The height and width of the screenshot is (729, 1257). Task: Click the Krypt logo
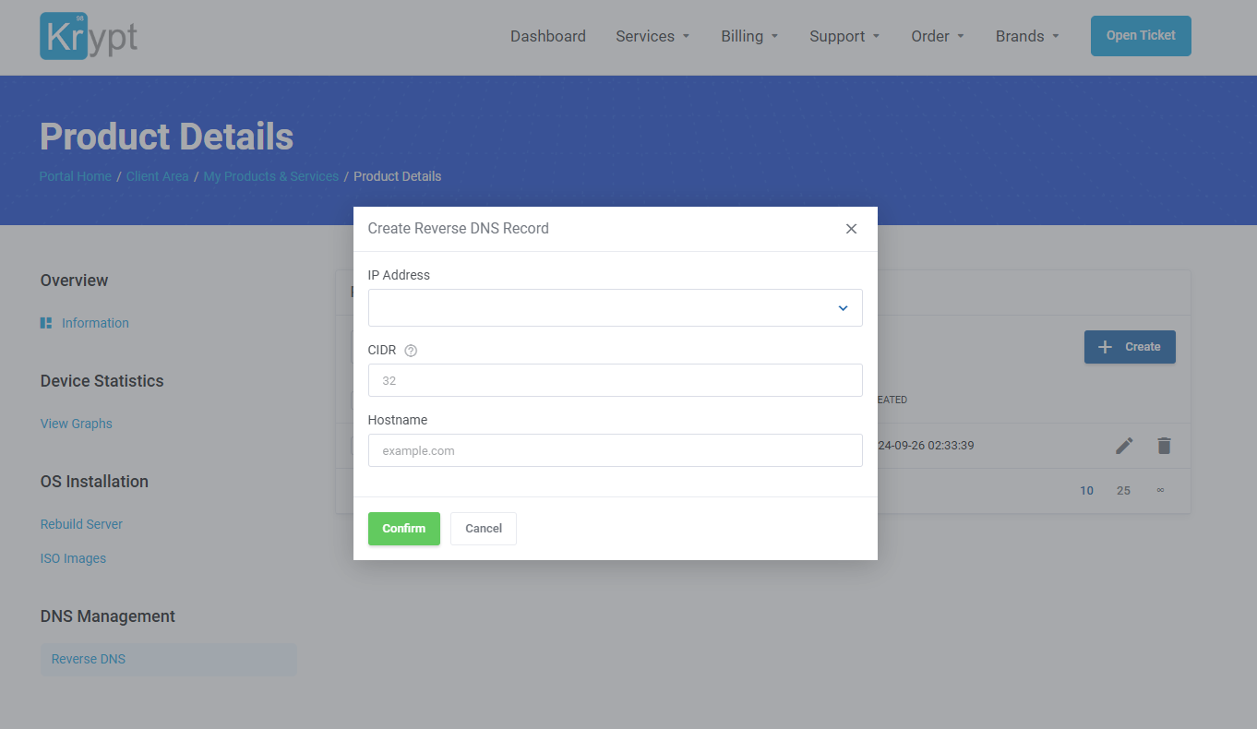(89, 36)
